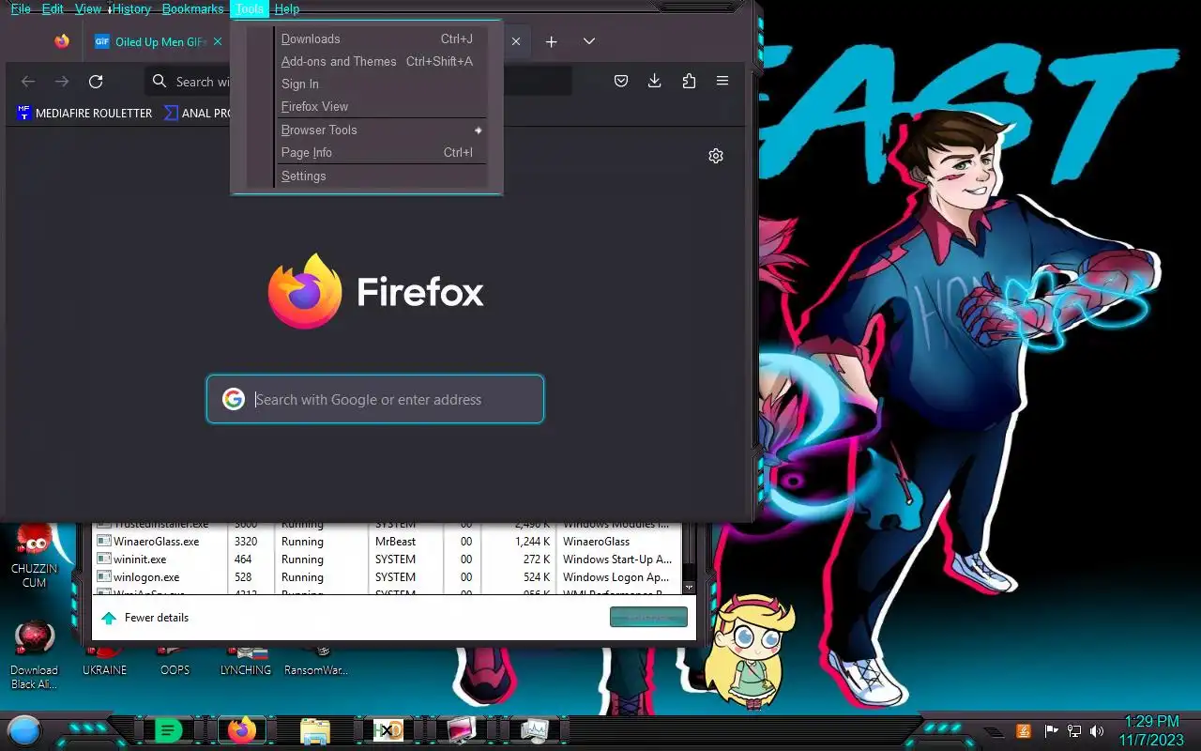Open the Downloads toolbar arrow icon
The width and height of the screenshot is (1201, 751).
655,81
